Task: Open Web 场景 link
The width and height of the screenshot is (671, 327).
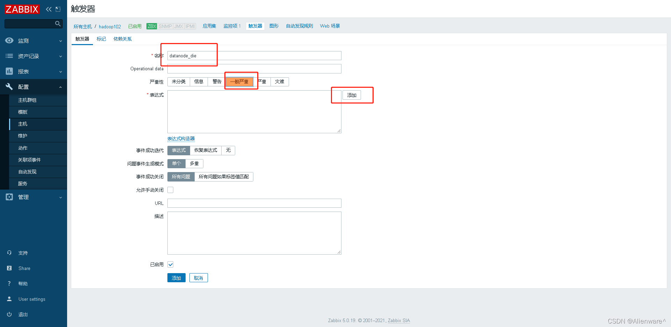Action: (x=330, y=26)
